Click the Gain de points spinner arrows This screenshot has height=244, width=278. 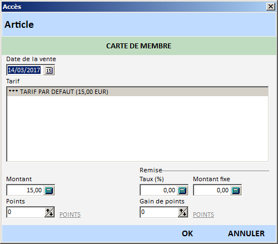(183, 212)
